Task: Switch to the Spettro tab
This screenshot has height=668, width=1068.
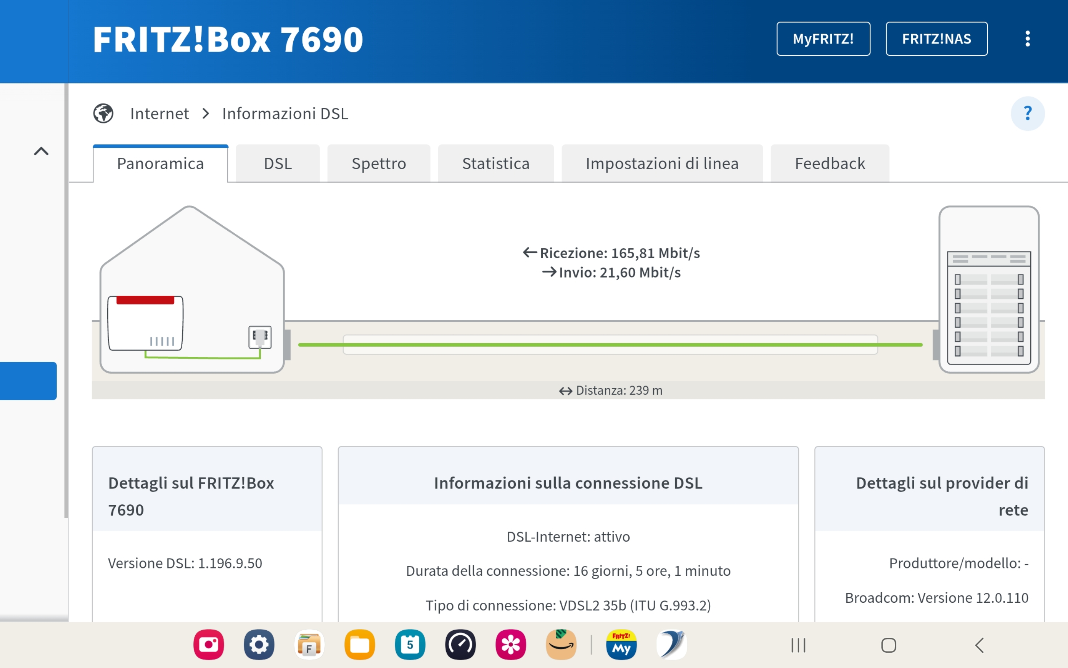Action: coord(379,164)
